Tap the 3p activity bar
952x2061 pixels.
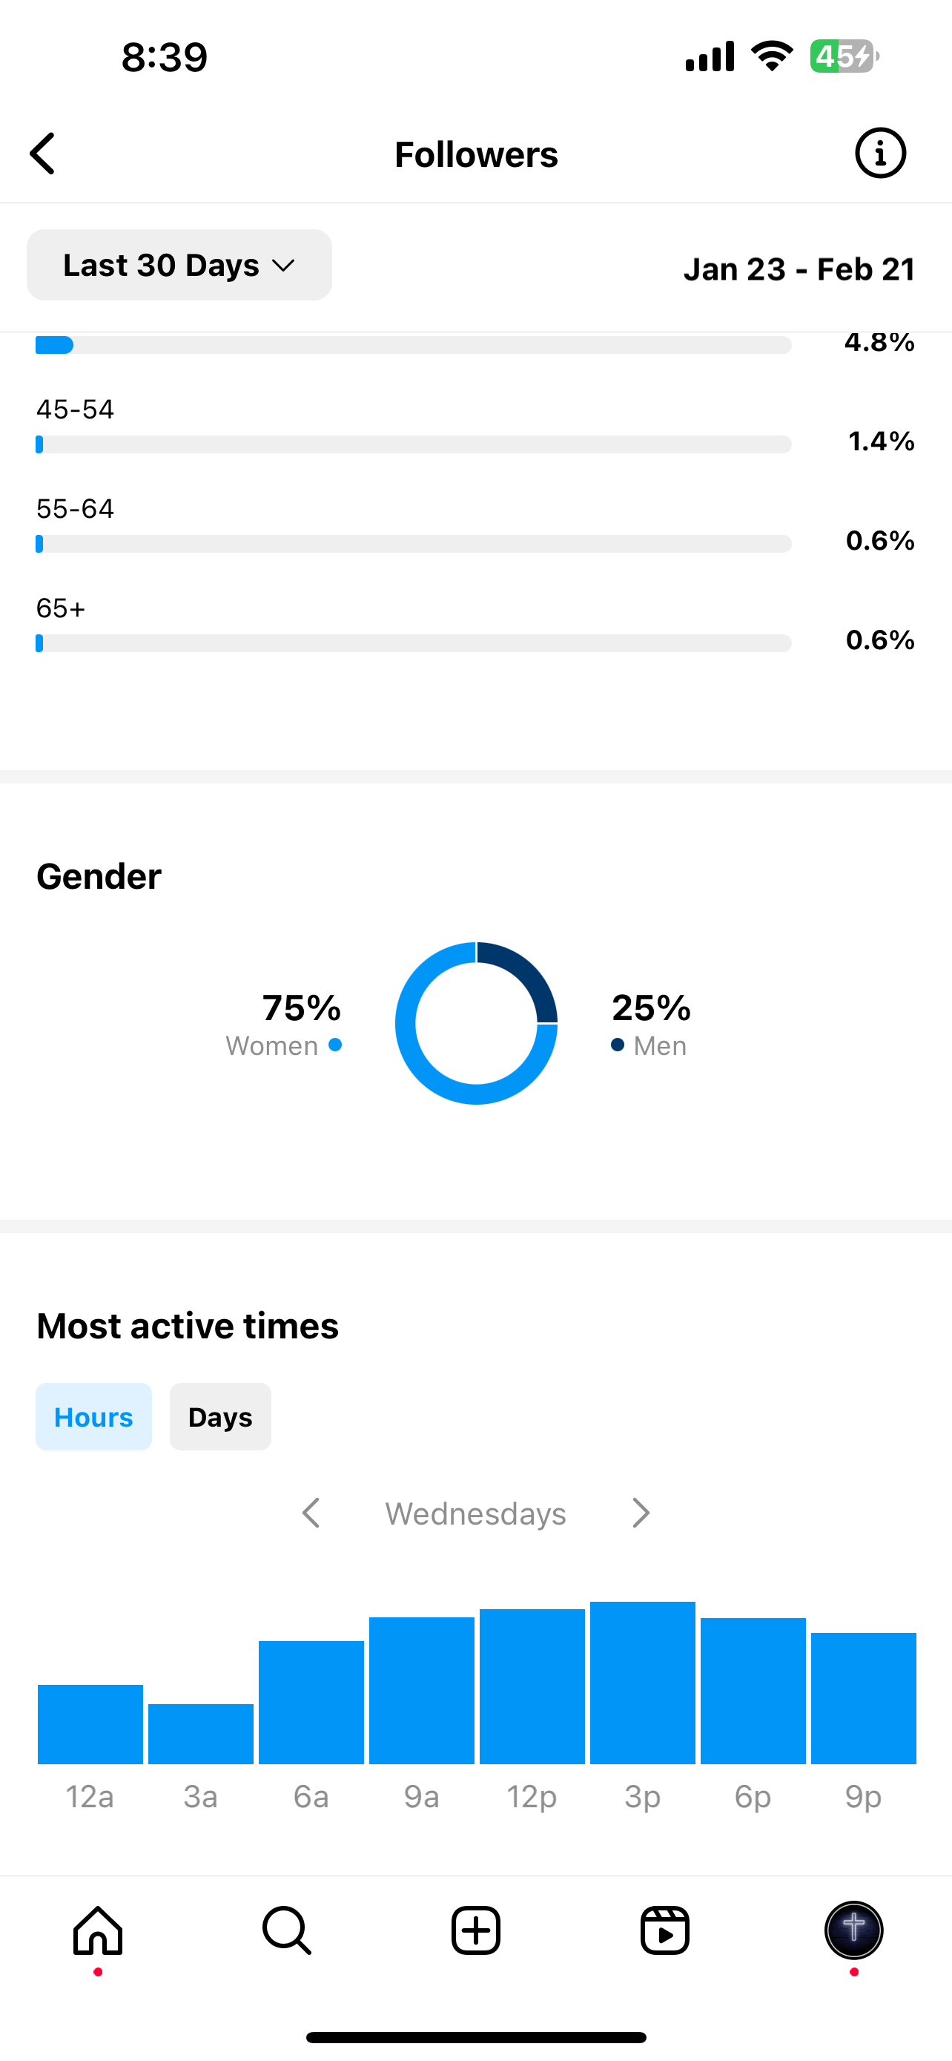(x=643, y=1683)
